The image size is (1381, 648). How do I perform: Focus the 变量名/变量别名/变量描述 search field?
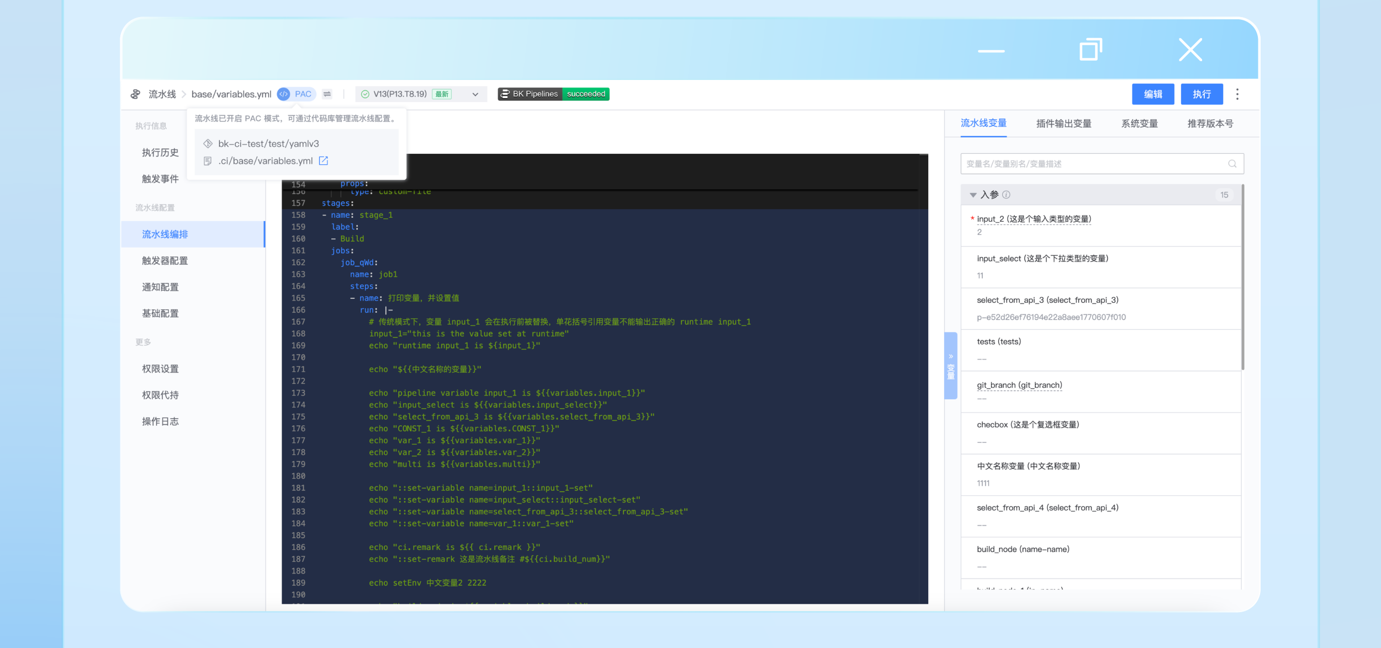[x=1102, y=164]
